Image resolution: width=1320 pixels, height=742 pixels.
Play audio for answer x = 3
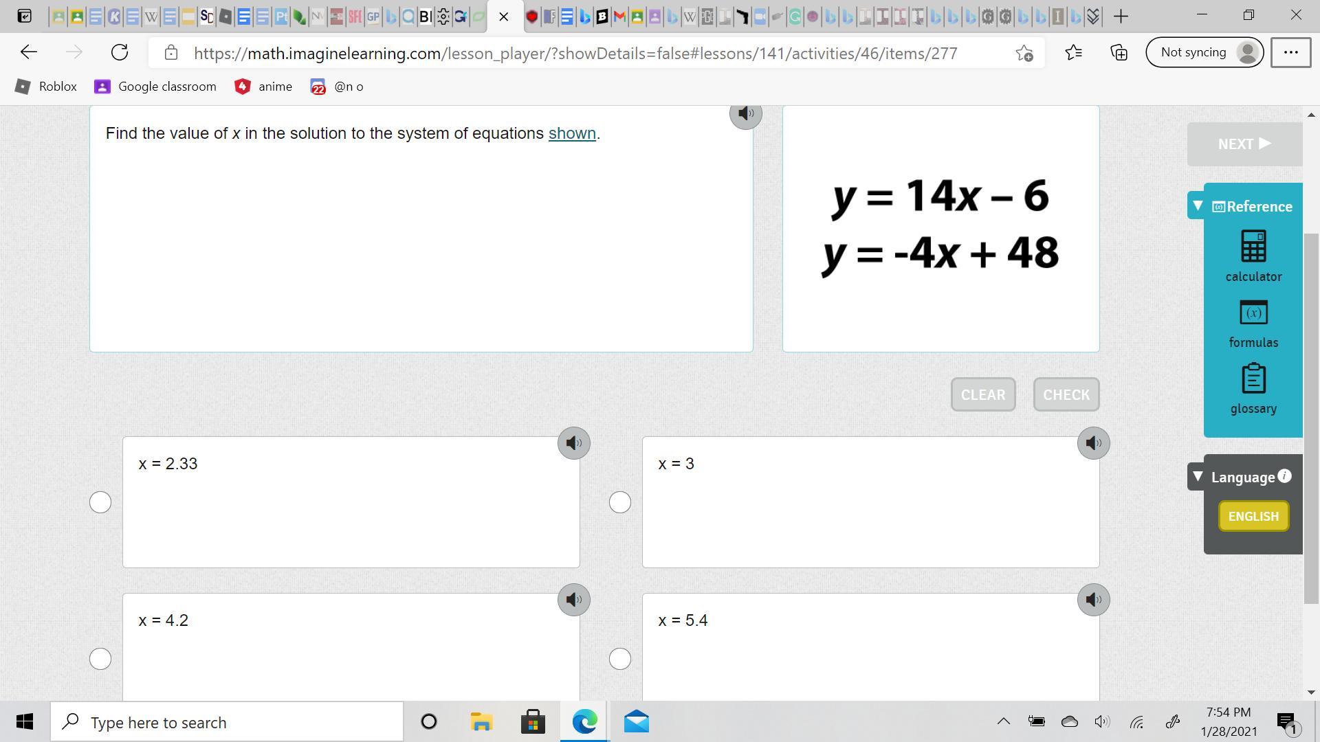[x=1093, y=443]
